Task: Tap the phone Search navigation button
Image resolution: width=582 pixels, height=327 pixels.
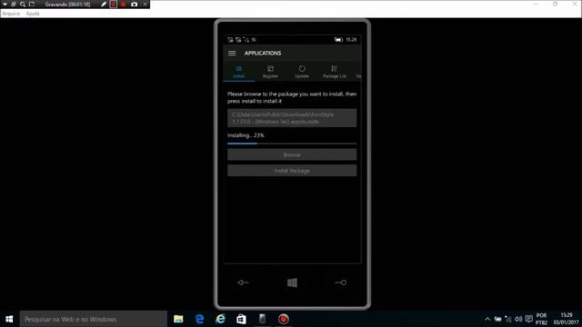Action: tap(341, 282)
